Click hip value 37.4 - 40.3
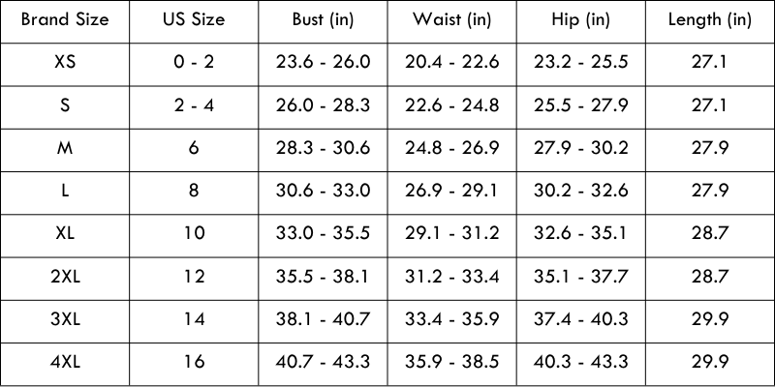Screen dimensions: 775x387 coord(581,318)
